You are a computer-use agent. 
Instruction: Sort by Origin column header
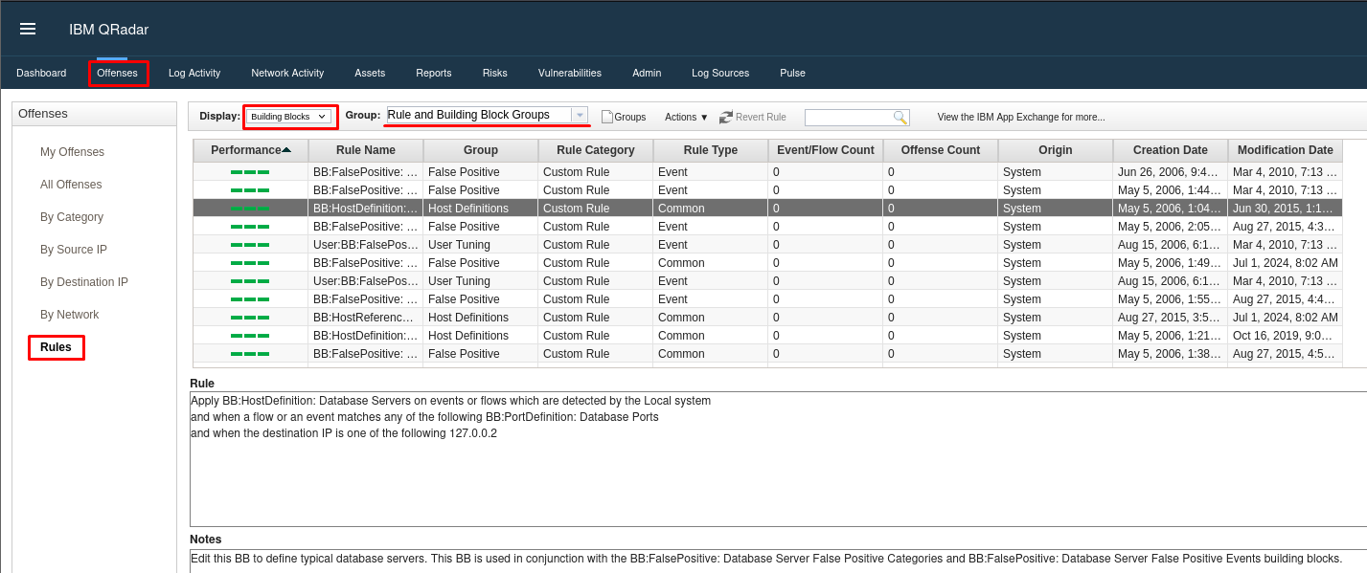click(1056, 150)
